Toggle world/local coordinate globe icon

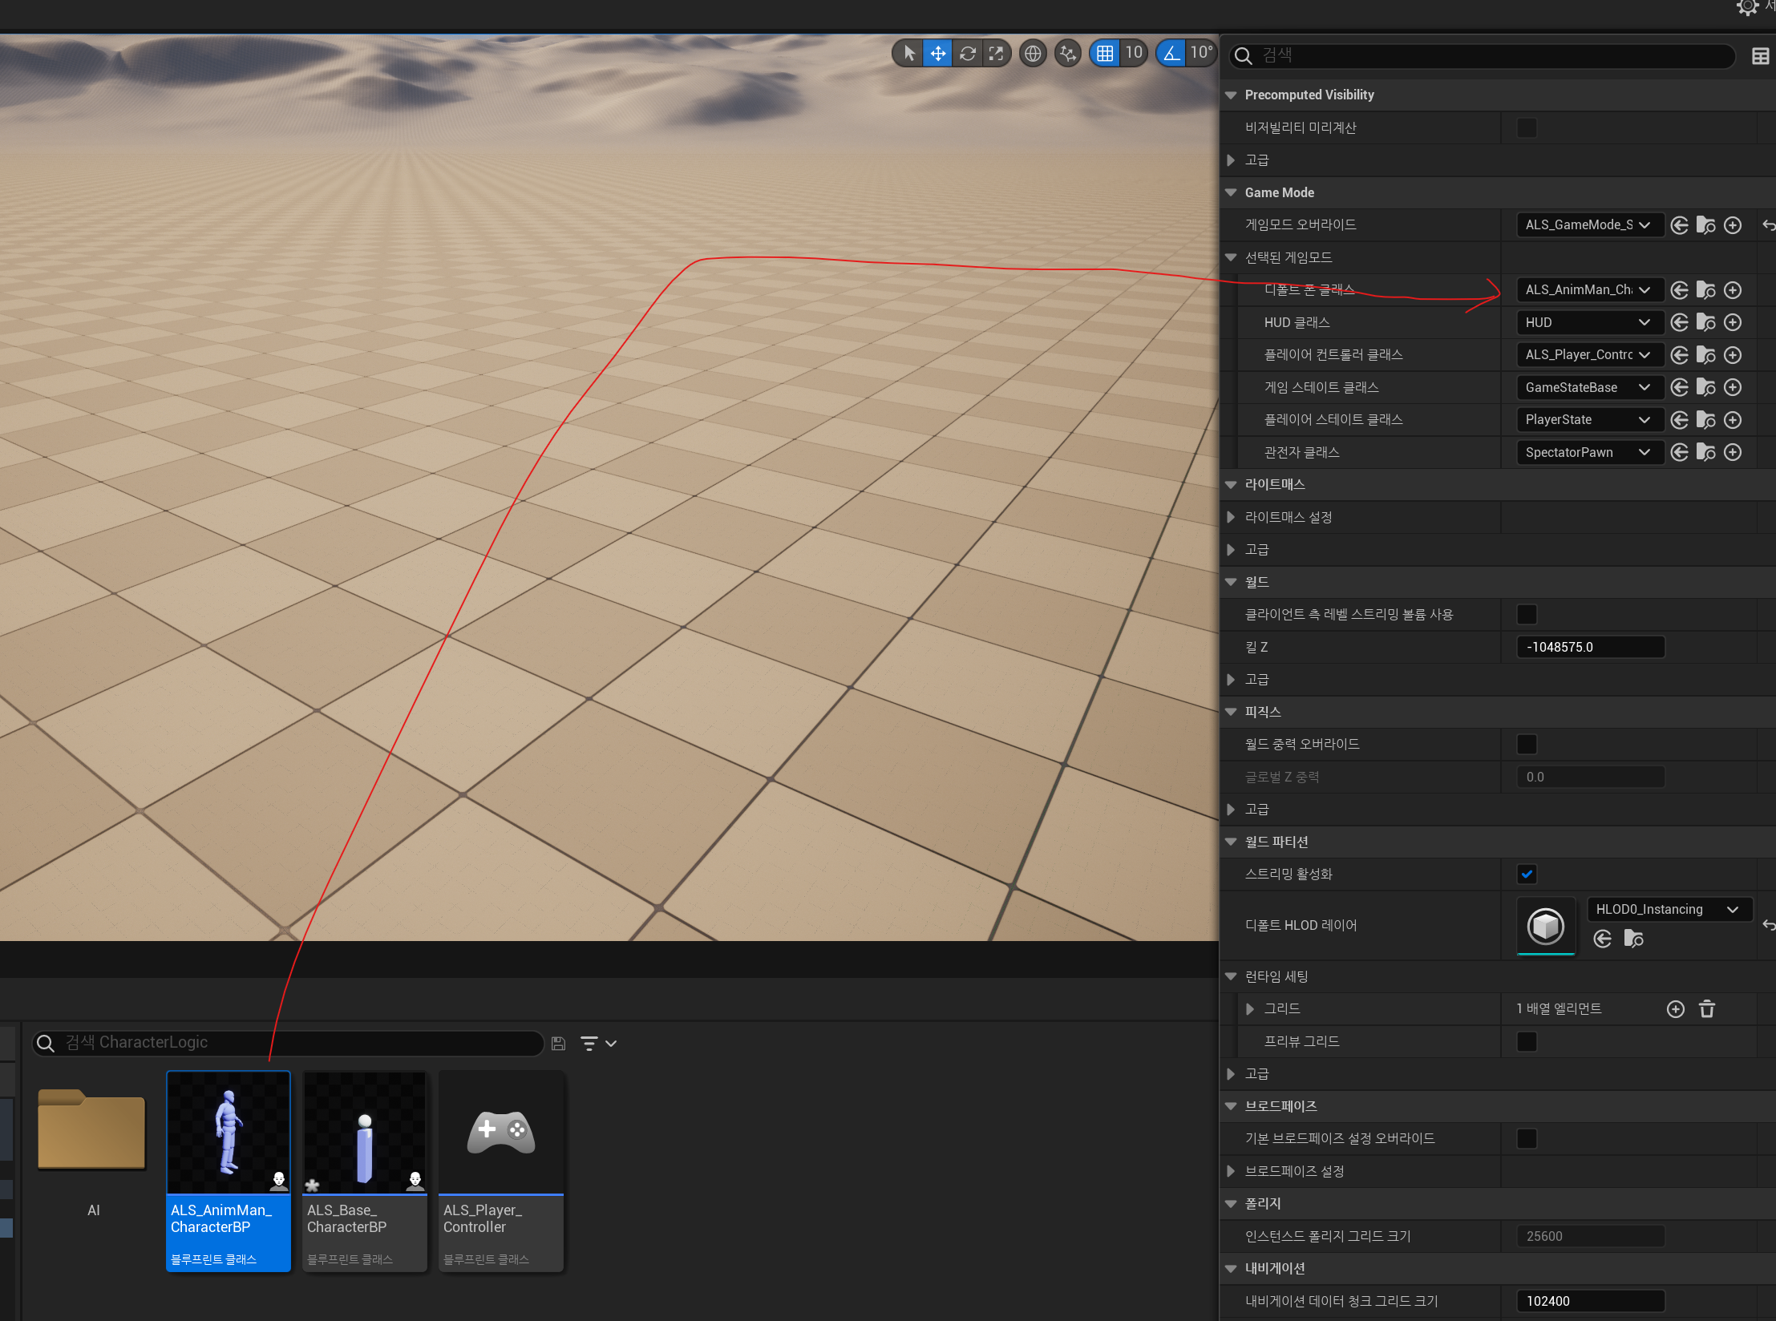click(1033, 54)
